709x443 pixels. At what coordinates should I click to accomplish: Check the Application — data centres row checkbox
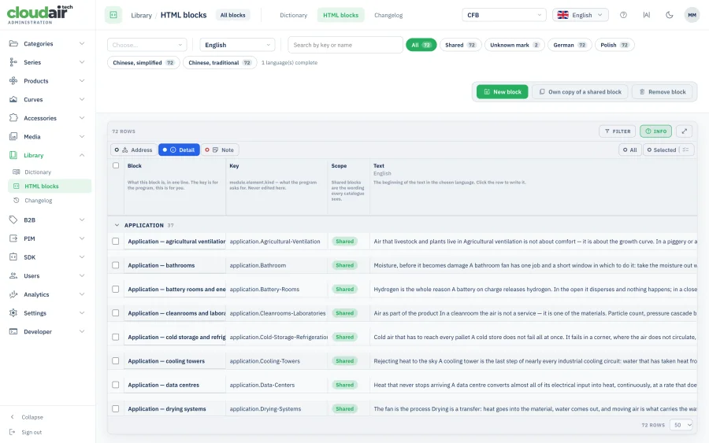[116, 385]
